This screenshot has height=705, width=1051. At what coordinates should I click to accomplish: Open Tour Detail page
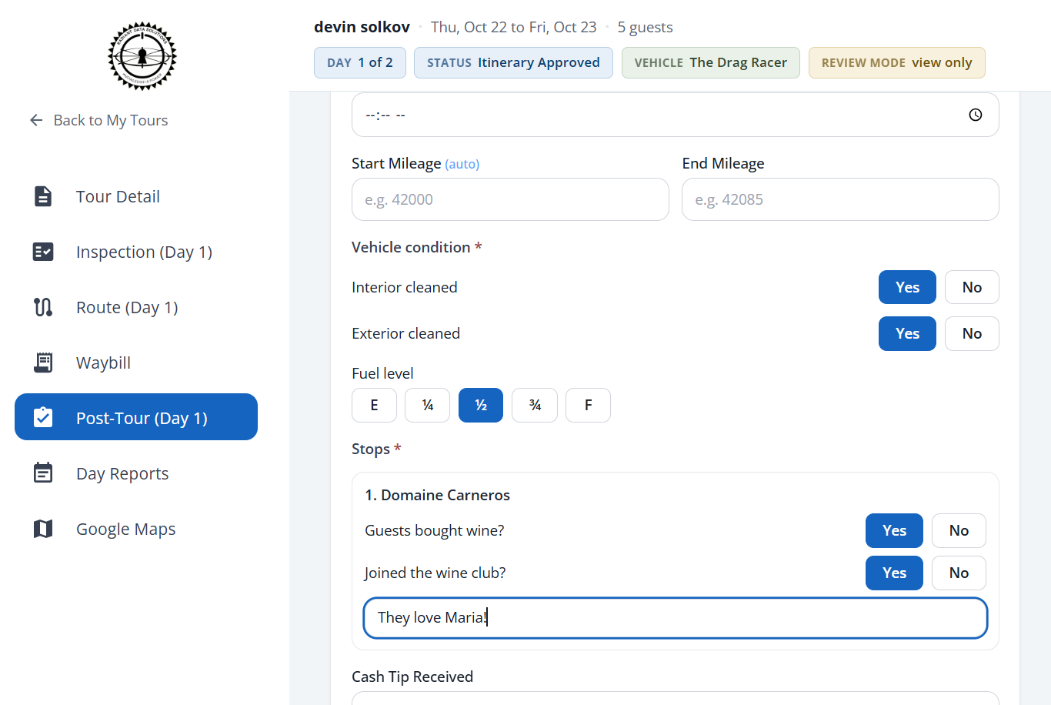[x=136, y=196]
